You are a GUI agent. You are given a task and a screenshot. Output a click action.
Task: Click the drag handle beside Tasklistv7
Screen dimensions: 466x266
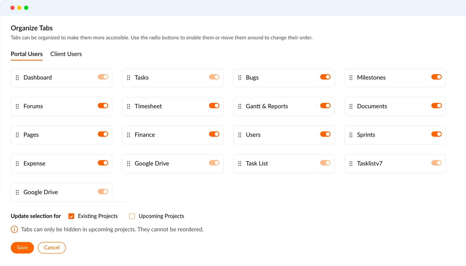351,164
